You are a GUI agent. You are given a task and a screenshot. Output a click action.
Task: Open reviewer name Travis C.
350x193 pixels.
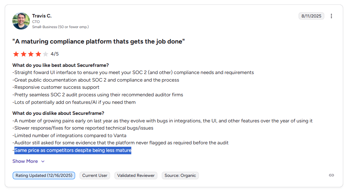pos(42,16)
